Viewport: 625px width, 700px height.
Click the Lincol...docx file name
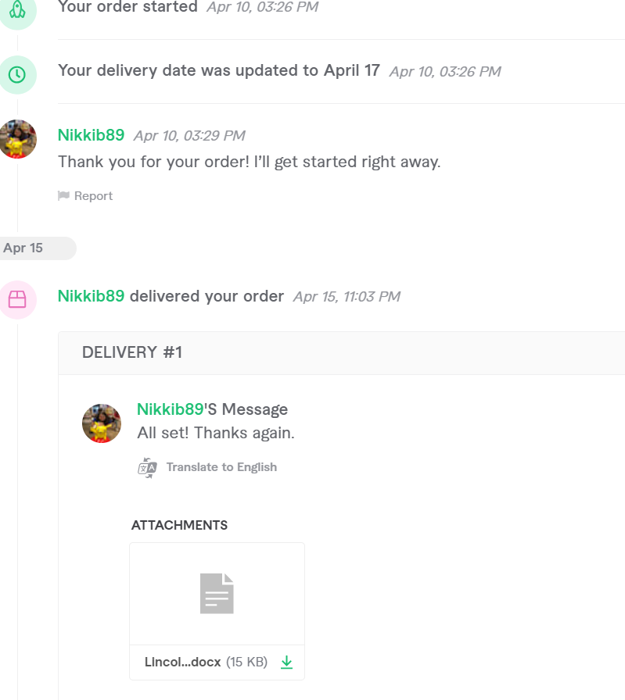pos(183,662)
